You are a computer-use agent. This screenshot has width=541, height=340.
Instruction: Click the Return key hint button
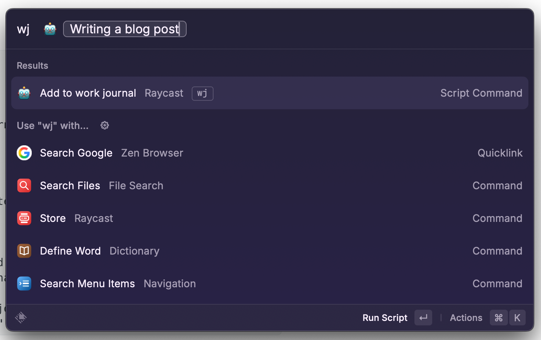point(423,318)
